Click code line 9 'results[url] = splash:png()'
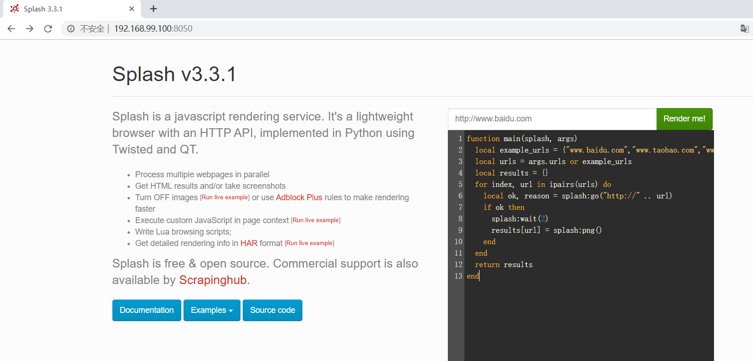753x361 pixels. 547,230
